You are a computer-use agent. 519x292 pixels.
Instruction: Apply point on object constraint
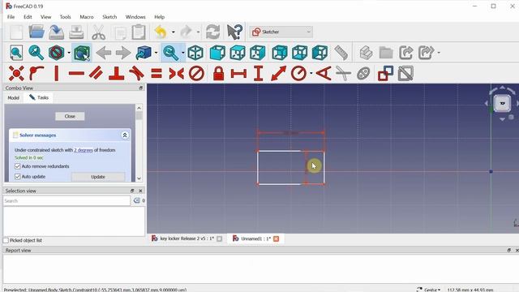(x=36, y=73)
